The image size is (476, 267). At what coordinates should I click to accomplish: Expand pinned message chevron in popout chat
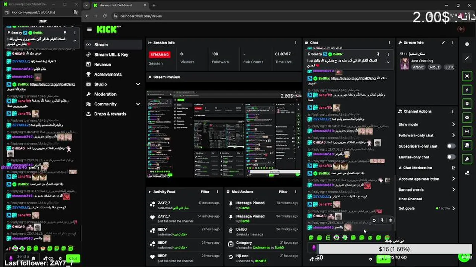pos(75,40)
